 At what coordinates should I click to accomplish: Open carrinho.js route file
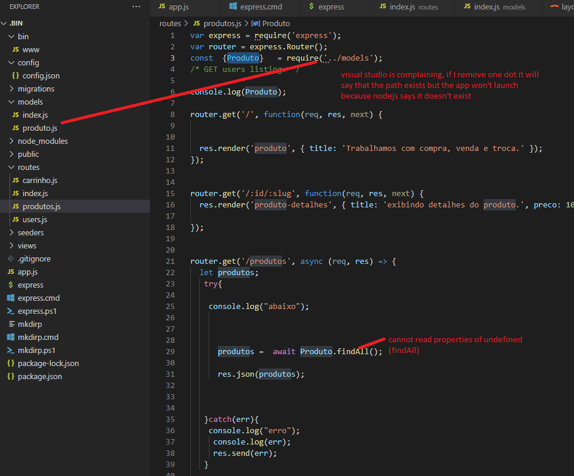pos(40,181)
